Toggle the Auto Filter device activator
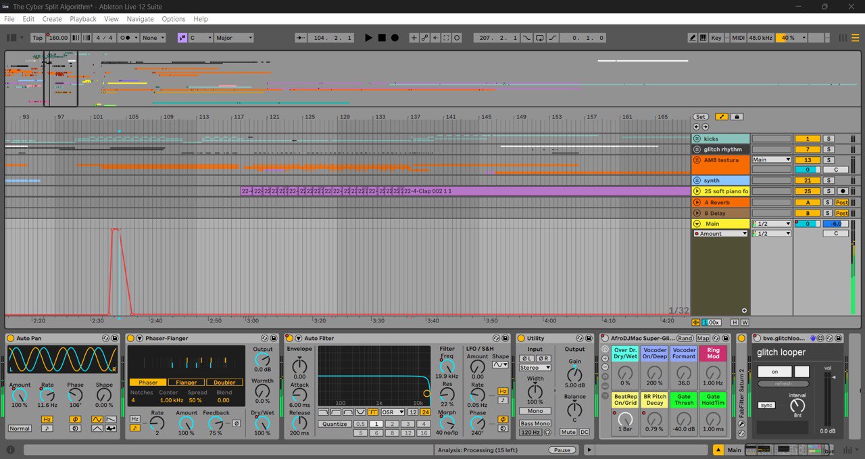 point(289,338)
